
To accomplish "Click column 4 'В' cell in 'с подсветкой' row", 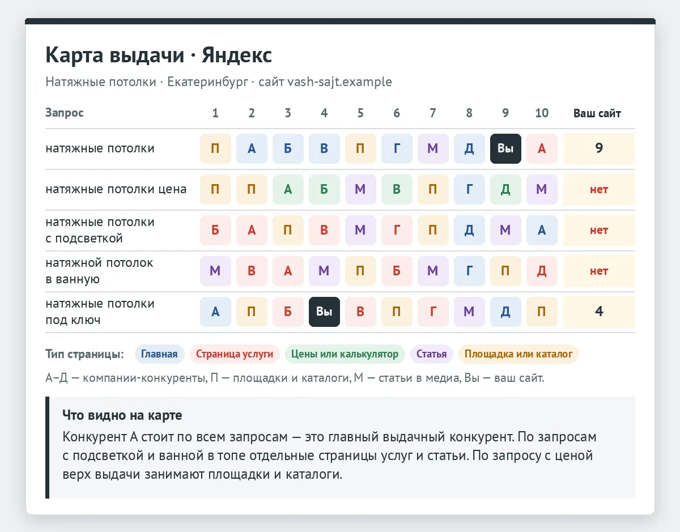I will [x=324, y=231].
